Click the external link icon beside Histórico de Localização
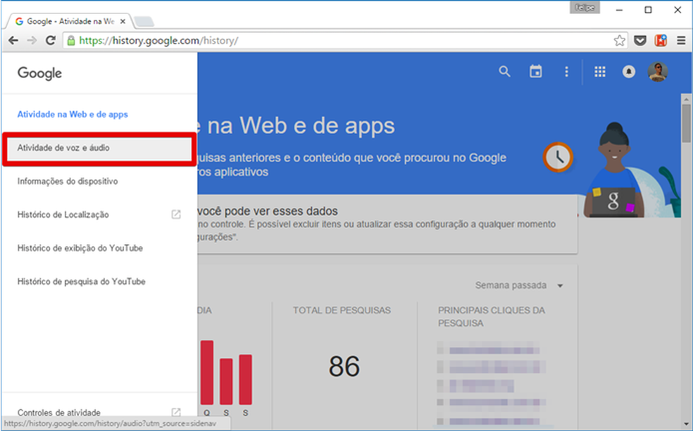The width and height of the screenshot is (693, 431). click(176, 214)
